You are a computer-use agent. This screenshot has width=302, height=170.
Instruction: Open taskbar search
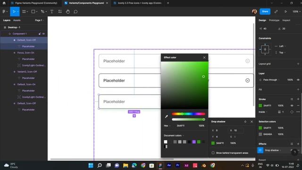coord(100,165)
